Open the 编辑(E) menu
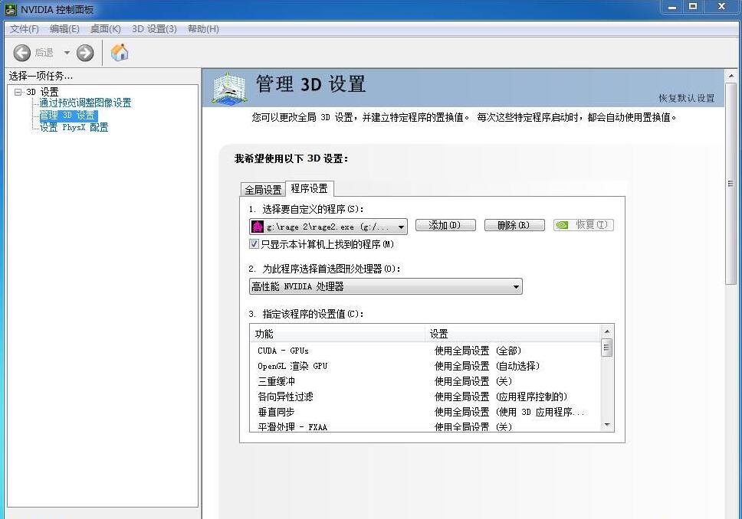This screenshot has width=742, height=519. click(64, 29)
